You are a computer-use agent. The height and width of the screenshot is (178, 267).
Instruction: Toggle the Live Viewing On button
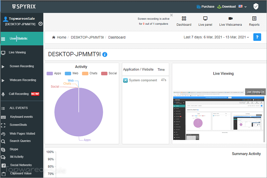click(x=255, y=92)
